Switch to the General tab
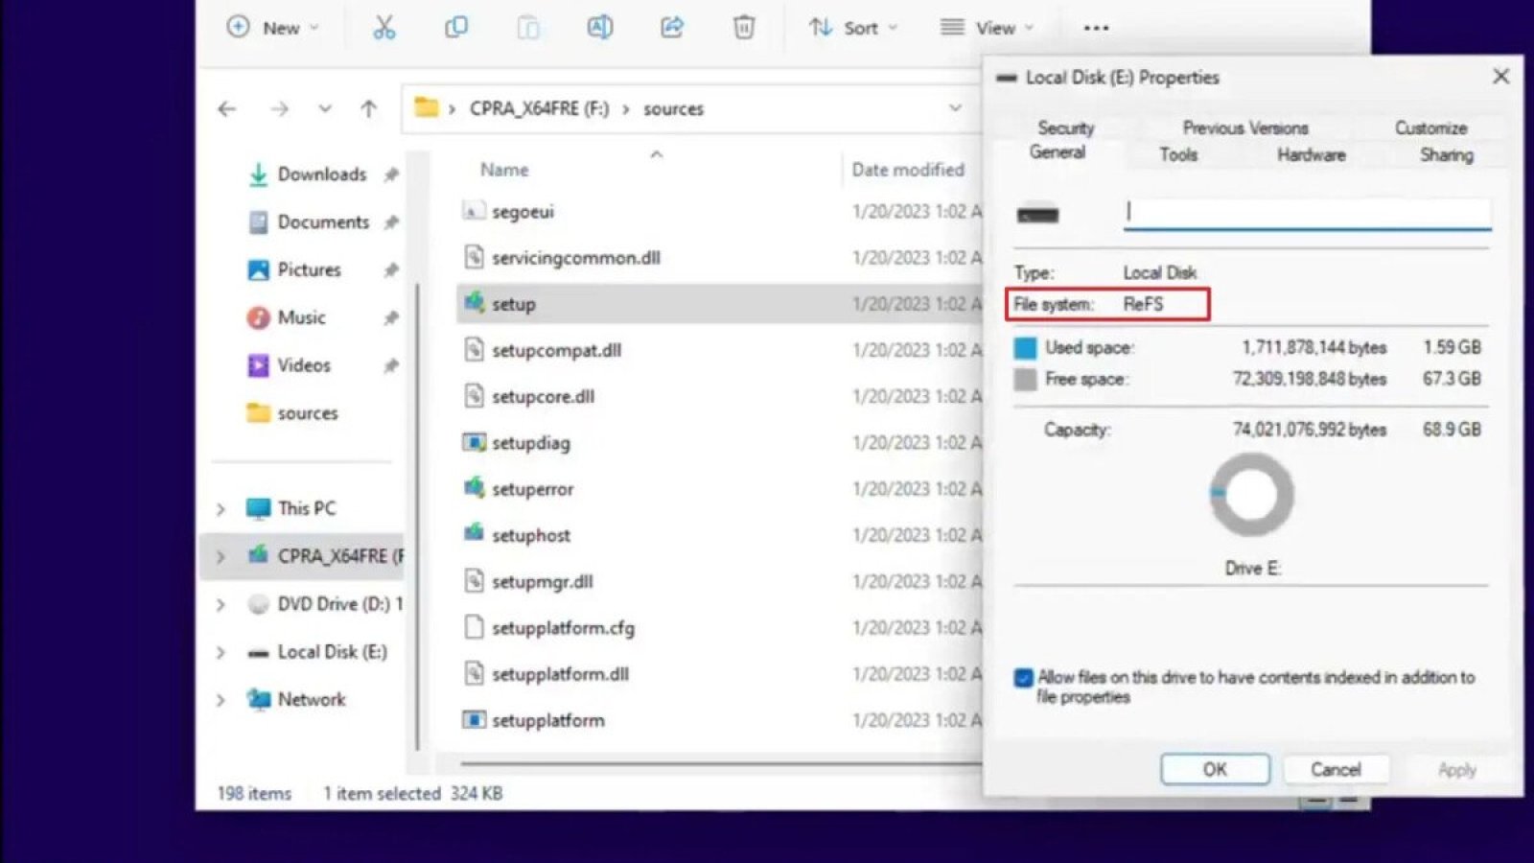The width and height of the screenshot is (1534, 863). pos(1057,152)
